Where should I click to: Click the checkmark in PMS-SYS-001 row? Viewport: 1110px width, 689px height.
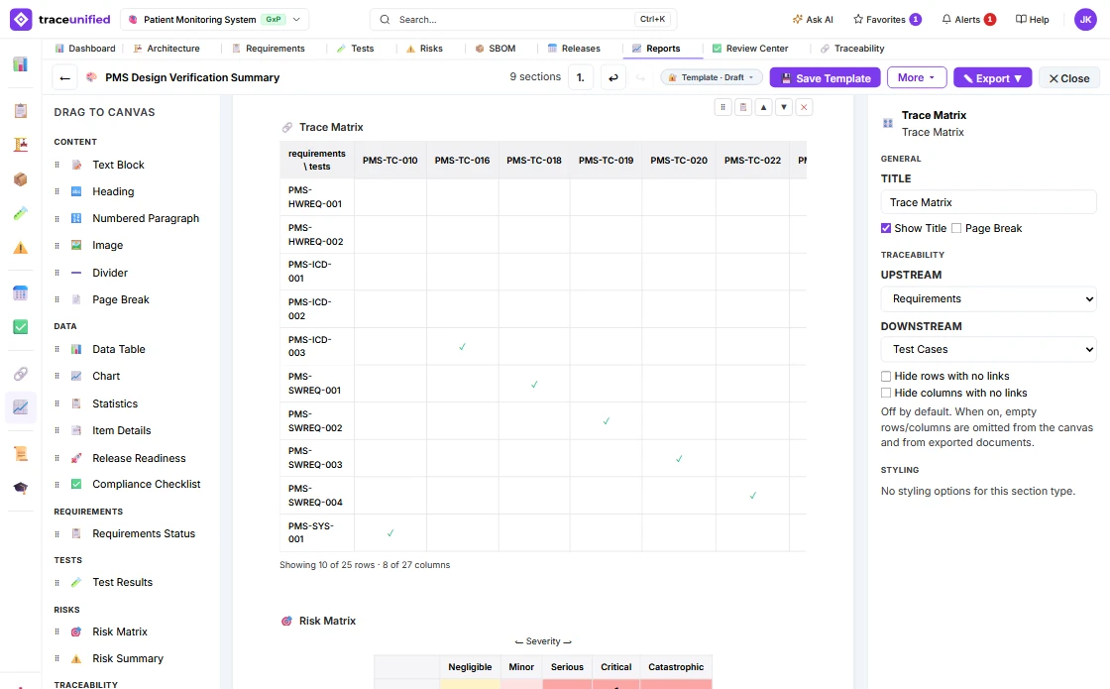tap(390, 533)
